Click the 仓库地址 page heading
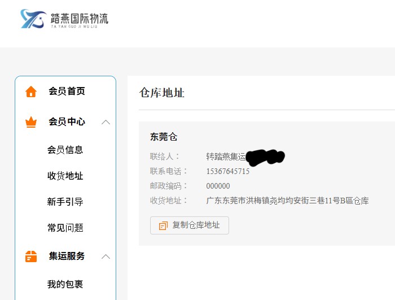 (162, 93)
